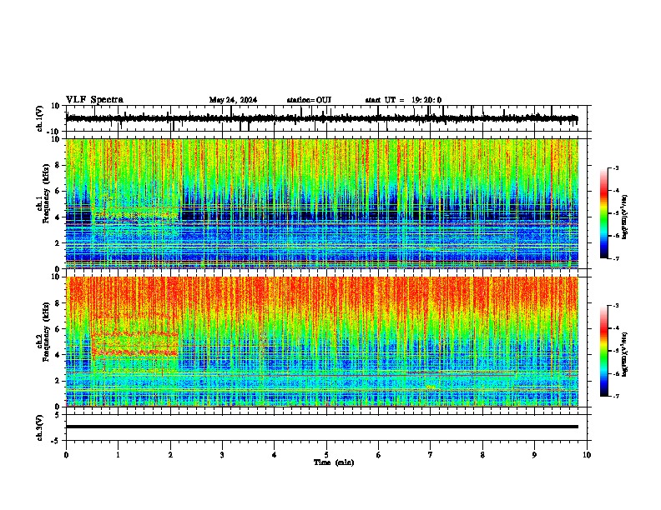Click the black ch.1 voltage waveform trace
Viewport: 661px width, 510px height.
tap(321, 118)
